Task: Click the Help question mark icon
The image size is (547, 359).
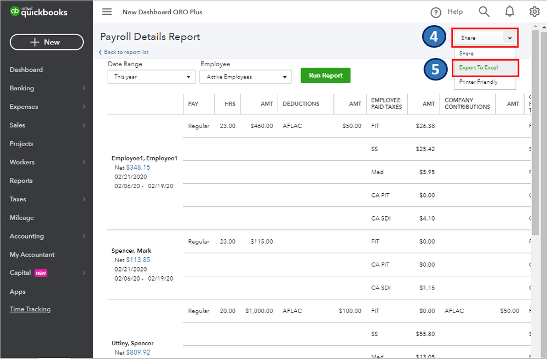Action: [436, 13]
